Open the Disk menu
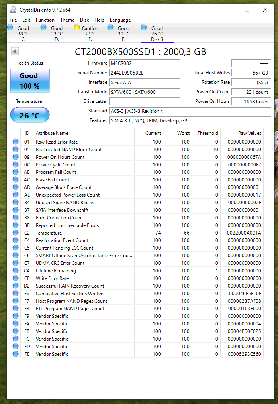The height and width of the screenshot is (404, 278). 84,20
